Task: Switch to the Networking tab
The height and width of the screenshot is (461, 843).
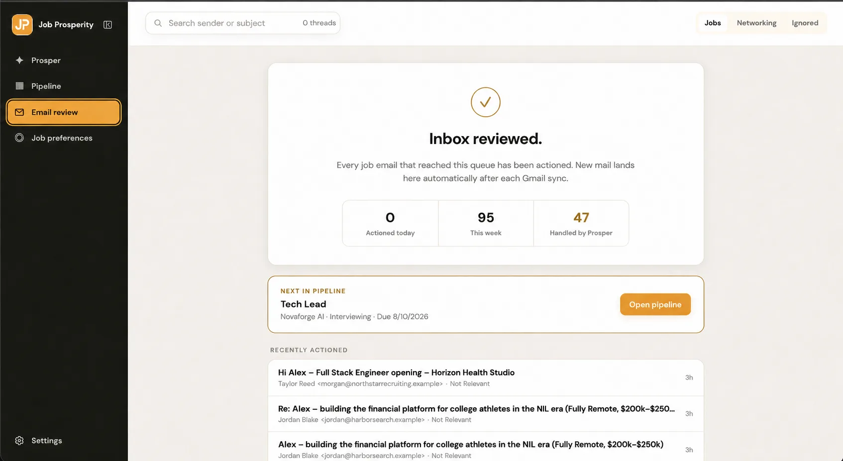Action: click(756, 23)
